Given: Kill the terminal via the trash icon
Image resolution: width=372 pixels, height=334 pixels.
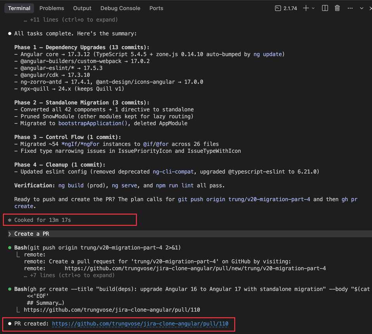Looking at the screenshot, I should coord(337,8).
